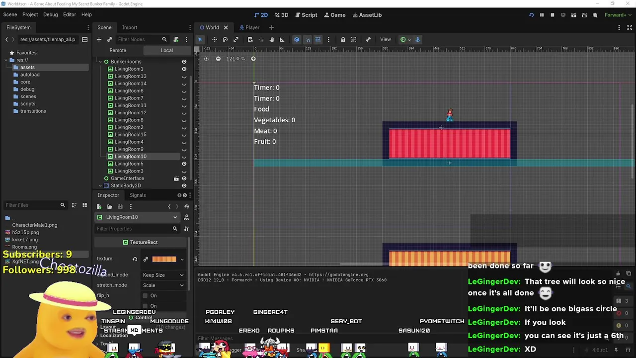
Task: Click the instantiate child scene link icon
Action: coord(109,39)
